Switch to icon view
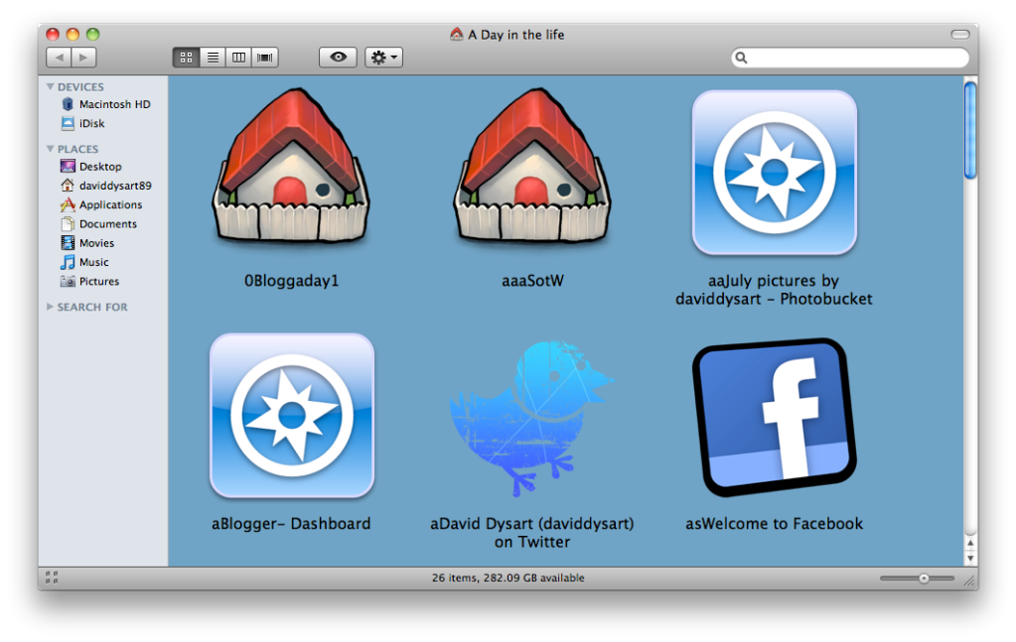1016x642 pixels. coord(186,58)
